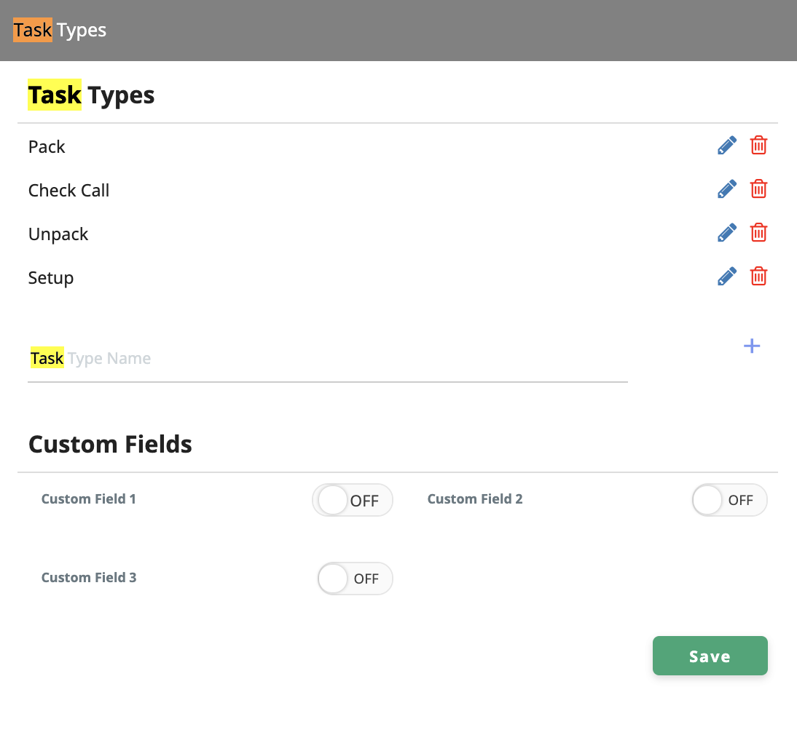Screen dimensions: 797x735
Task: Toggle Custom Field 3 switch
Action: click(x=356, y=578)
